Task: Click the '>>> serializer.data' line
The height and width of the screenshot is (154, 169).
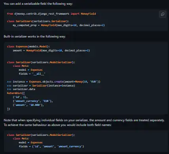Action: pos(21,89)
